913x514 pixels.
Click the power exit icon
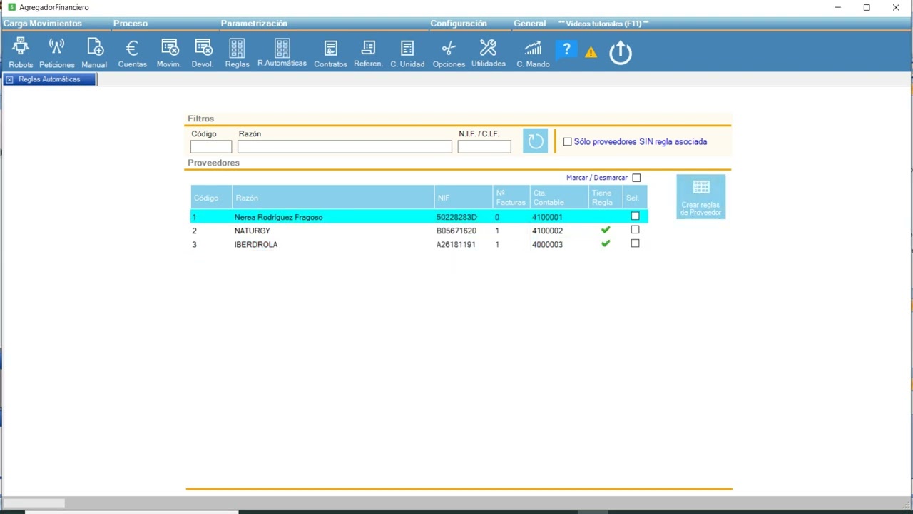click(621, 53)
